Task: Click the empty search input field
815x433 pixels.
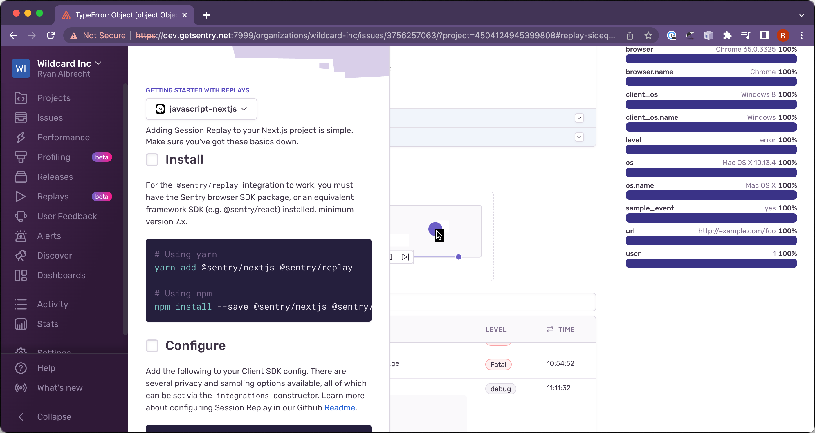Action: pyautogui.click(x=492, y=302)
